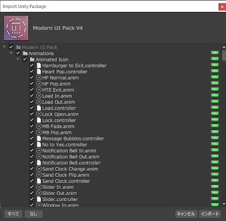Click the インポート button
Viewport: 226px width, 221px height.
210,214
